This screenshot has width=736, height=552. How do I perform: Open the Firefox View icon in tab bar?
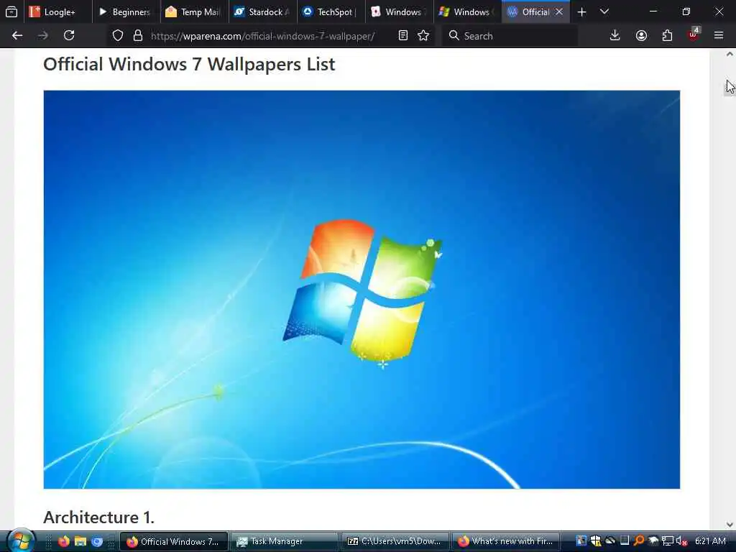11,11
